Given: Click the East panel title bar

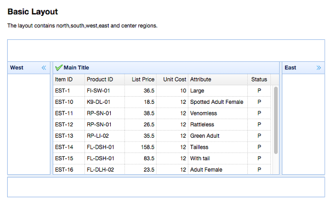Looking at the screenshot, I should click(303, 68).
